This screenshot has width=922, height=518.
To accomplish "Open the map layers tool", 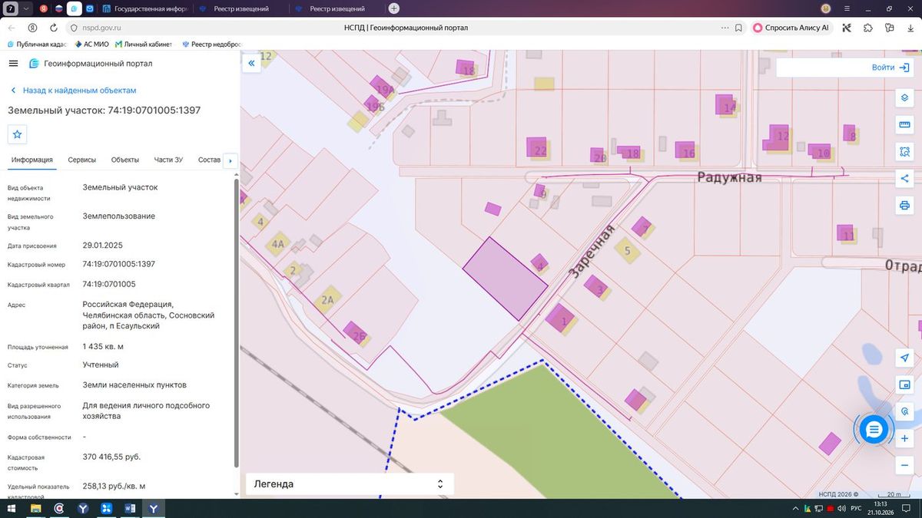I will (x=904, y=99).
